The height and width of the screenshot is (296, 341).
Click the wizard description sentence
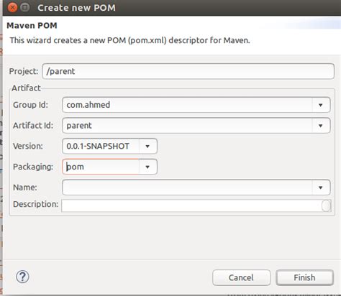coord(129,40)
